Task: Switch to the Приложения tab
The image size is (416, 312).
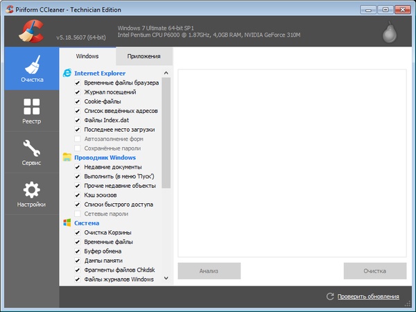Action: click(144, 56)
